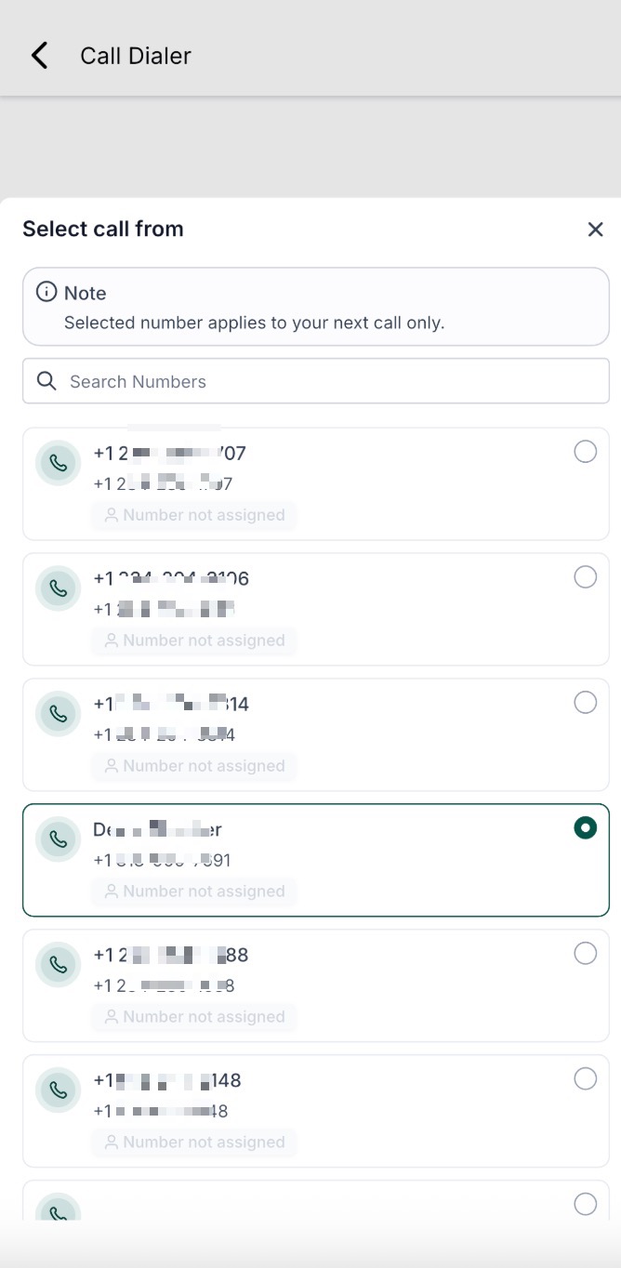Tap phone icon of number ending 106
Image resolution: width=621 pixels, height=1268 pixels.
(58, 588)
